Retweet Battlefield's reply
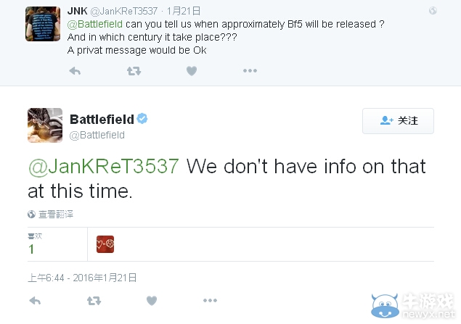The height and width of the screenshot is (324, 461). point(94,301)
